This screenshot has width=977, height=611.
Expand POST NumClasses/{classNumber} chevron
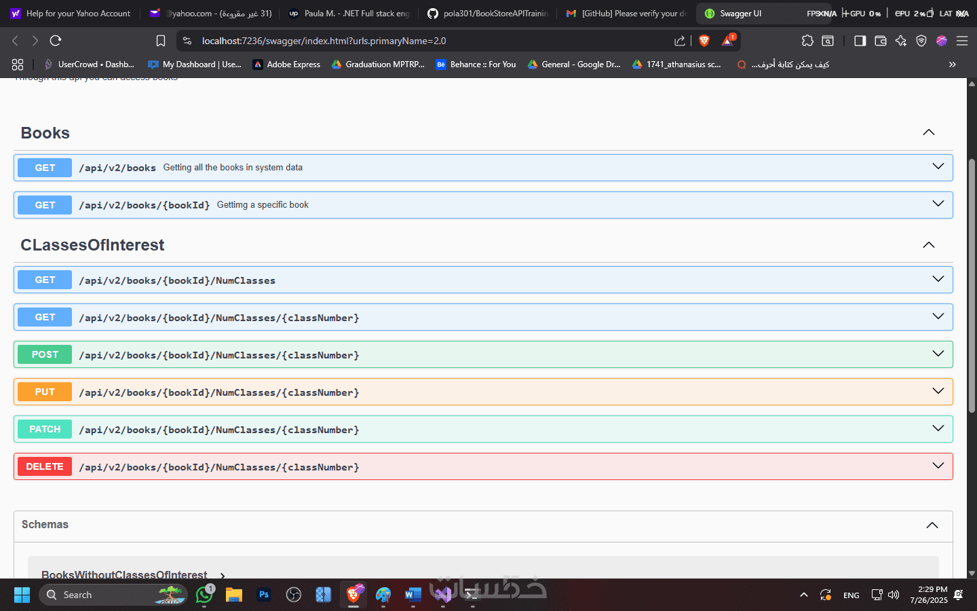point(938,354)
